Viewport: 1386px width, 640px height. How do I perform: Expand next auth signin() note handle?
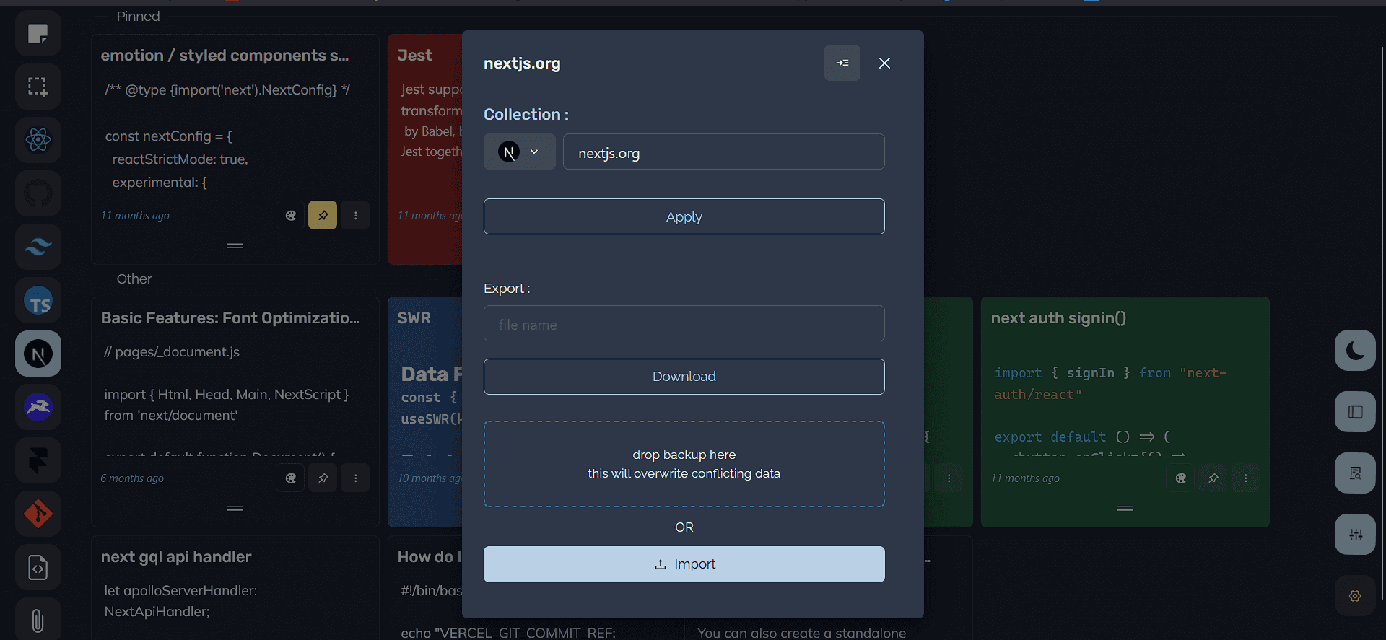1125,509
